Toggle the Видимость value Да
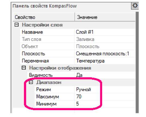 point(105,75)
